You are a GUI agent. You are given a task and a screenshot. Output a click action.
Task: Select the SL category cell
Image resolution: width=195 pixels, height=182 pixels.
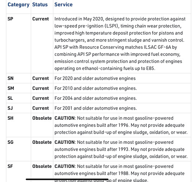(10, 98)
